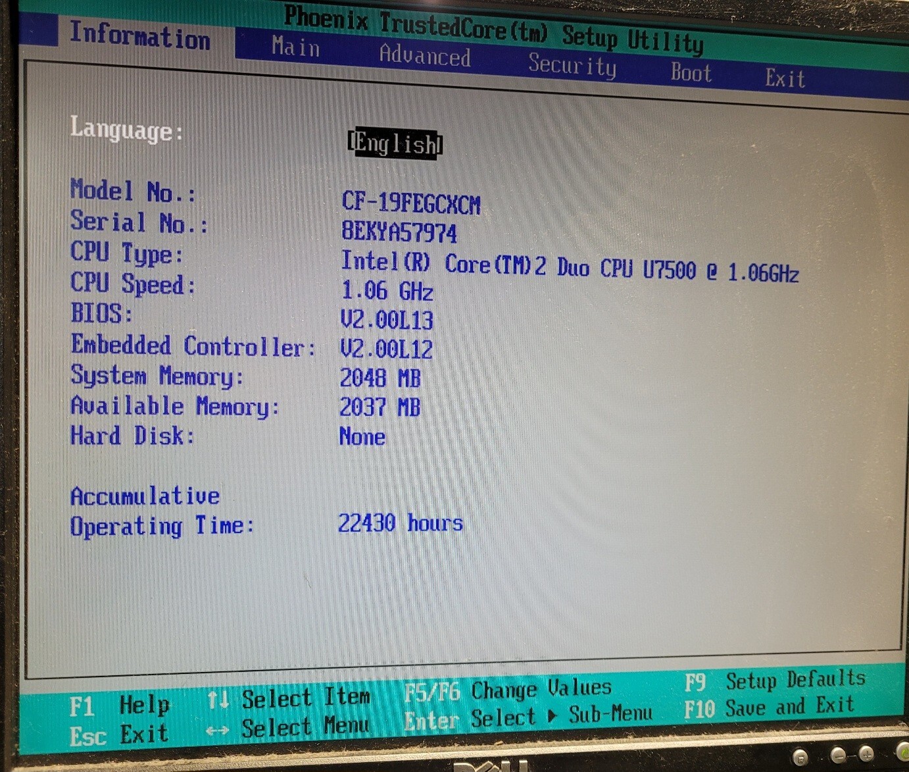Click the F9 Setup Defaults hint

click(x=775, y=681)
